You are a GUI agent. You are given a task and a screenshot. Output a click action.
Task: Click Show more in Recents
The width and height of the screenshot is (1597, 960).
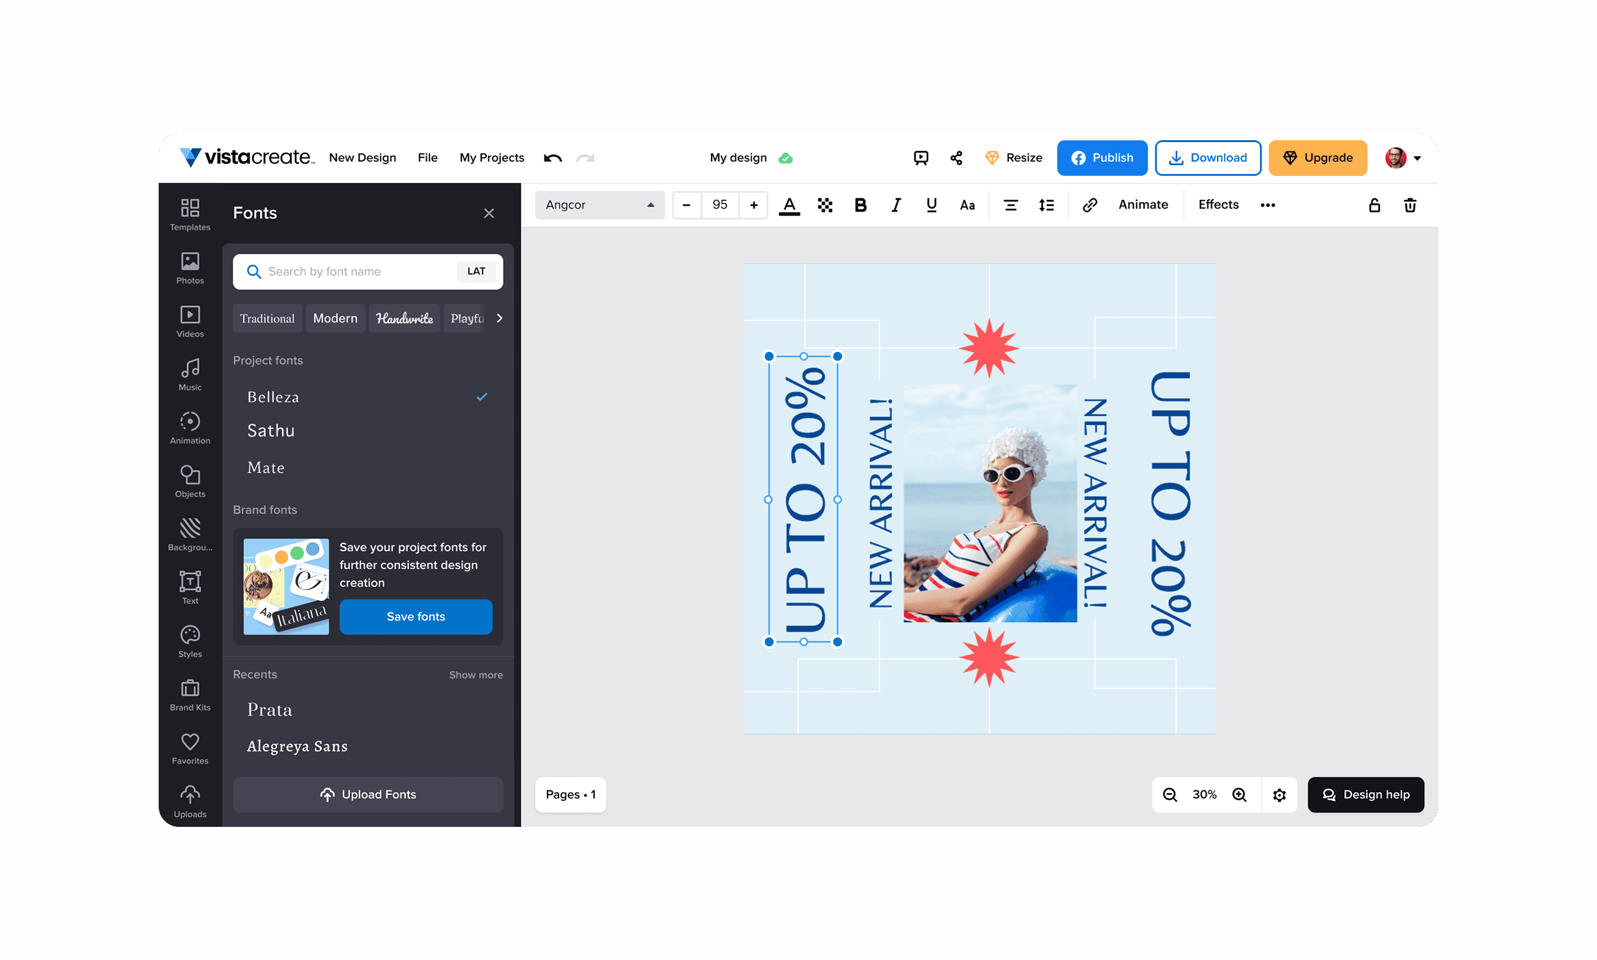point(475,675)
